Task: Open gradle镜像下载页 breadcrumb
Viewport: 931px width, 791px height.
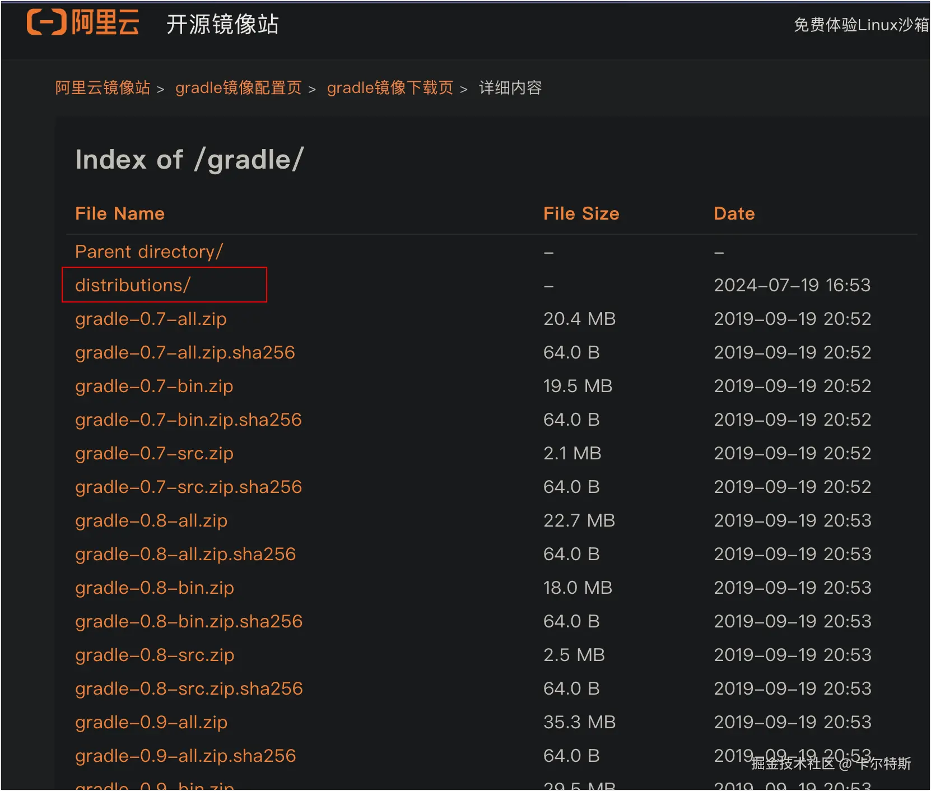Action: point(390,88)
